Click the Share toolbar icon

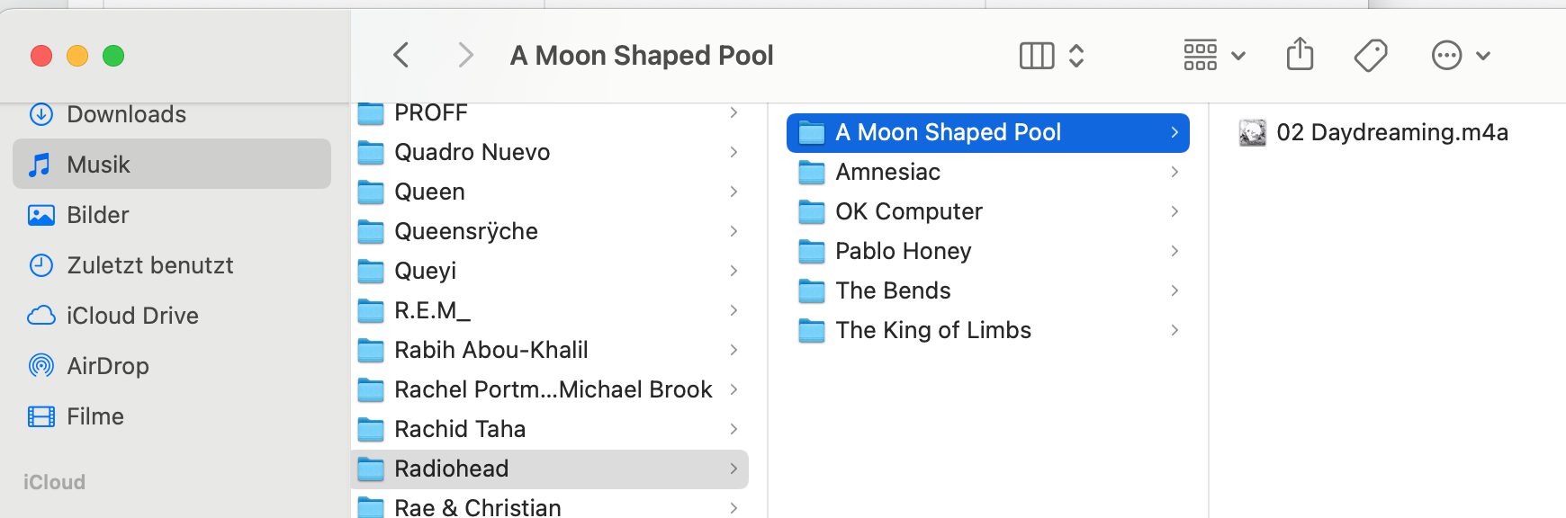[x=1300, y=55]
